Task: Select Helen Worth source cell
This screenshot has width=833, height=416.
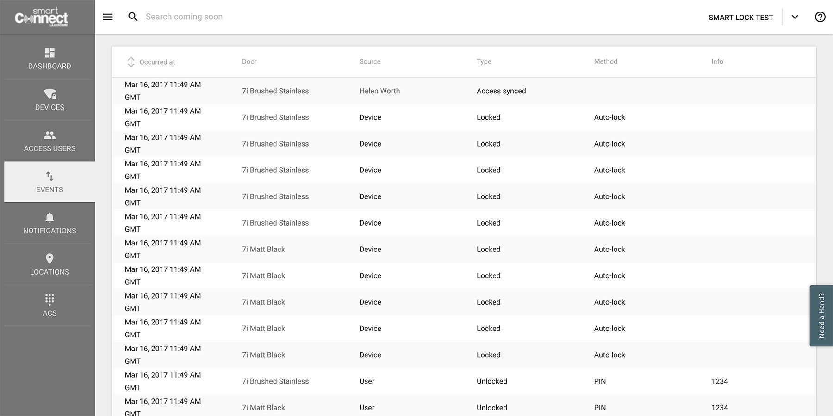Action: pos(379,91)
